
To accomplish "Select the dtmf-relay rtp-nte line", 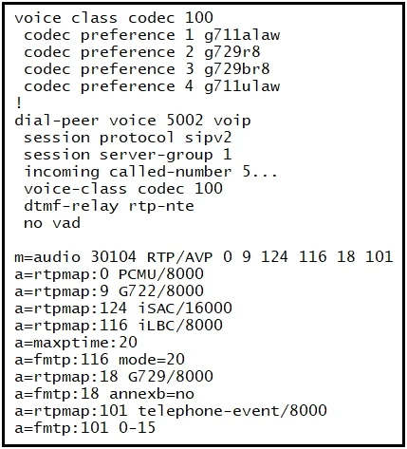I will pos(109,206).
